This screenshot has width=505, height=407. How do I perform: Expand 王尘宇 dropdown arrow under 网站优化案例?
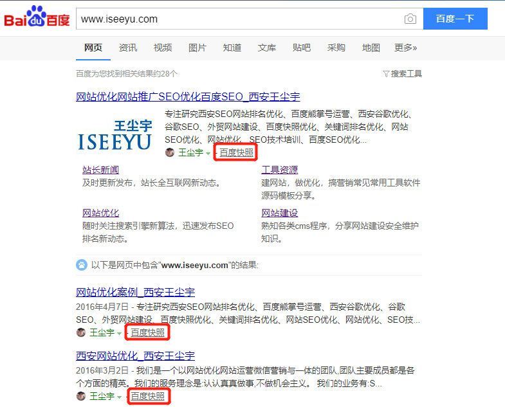119,333
